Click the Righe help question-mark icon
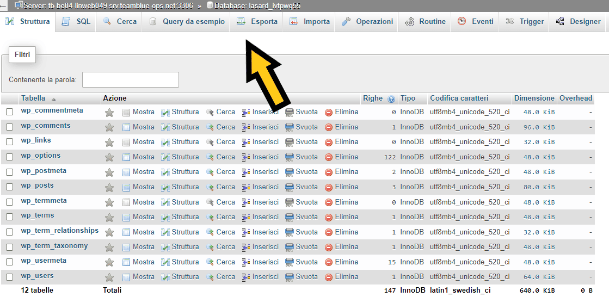 pos(391,99)
